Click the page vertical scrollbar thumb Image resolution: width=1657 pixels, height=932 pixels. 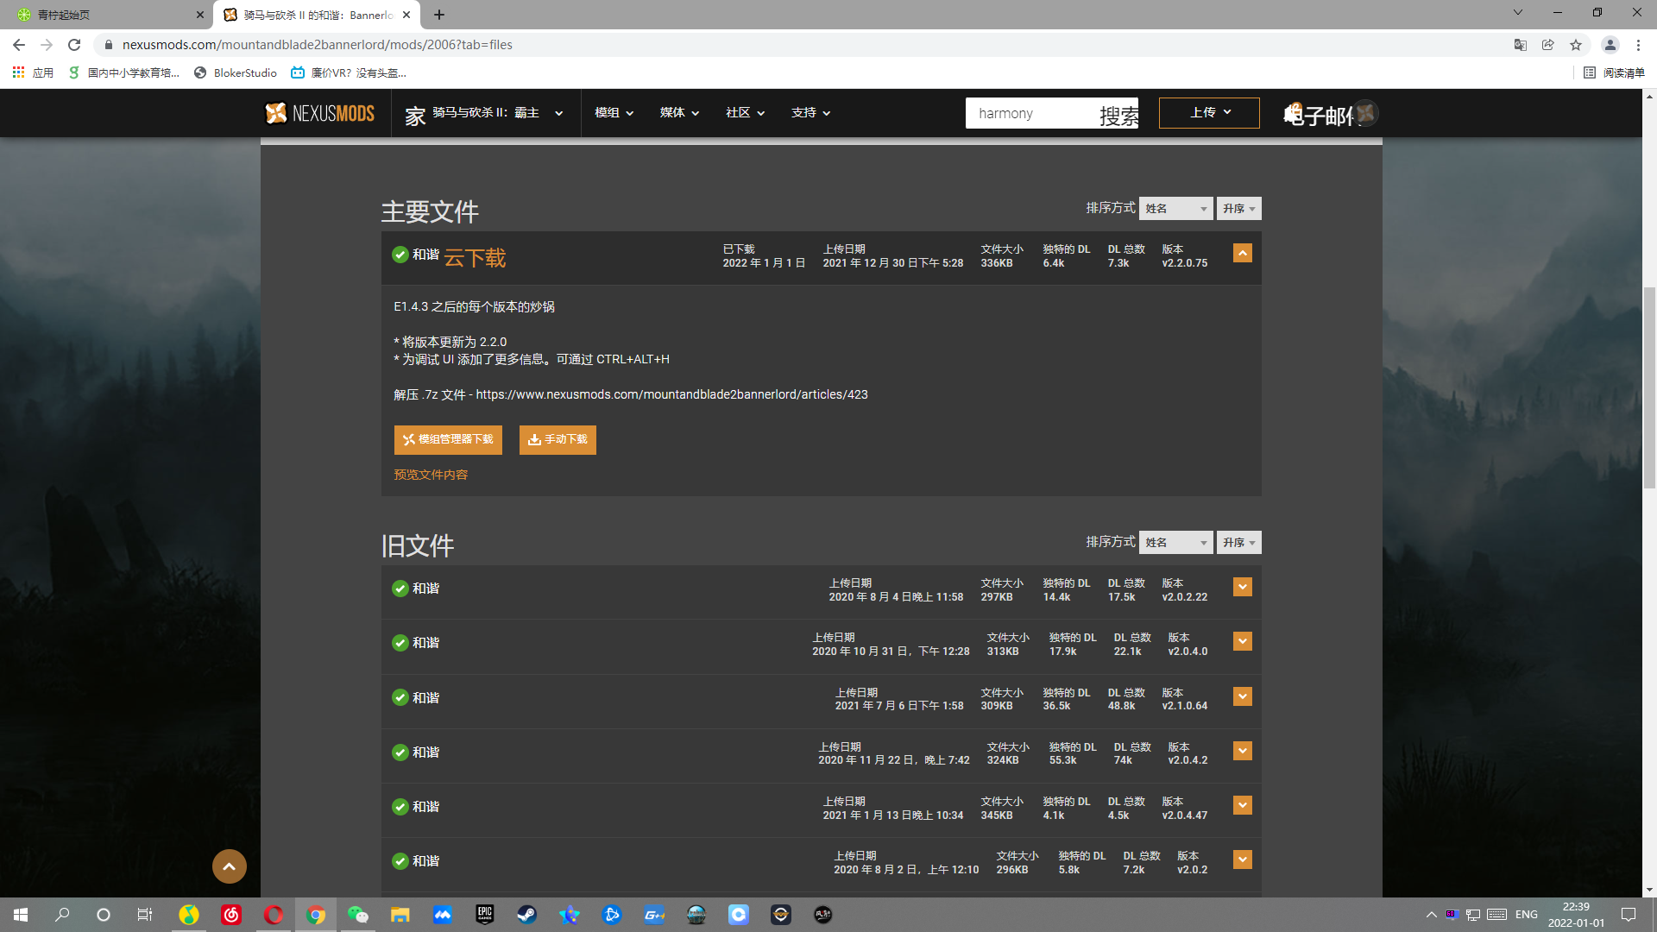pyautogui.click(x=1649, y=388)
